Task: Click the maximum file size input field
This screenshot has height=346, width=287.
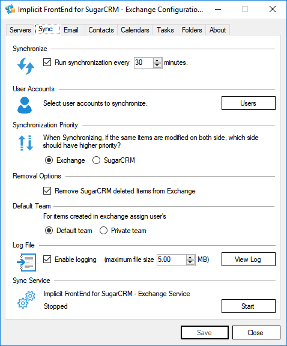Action: pos(171,259)
